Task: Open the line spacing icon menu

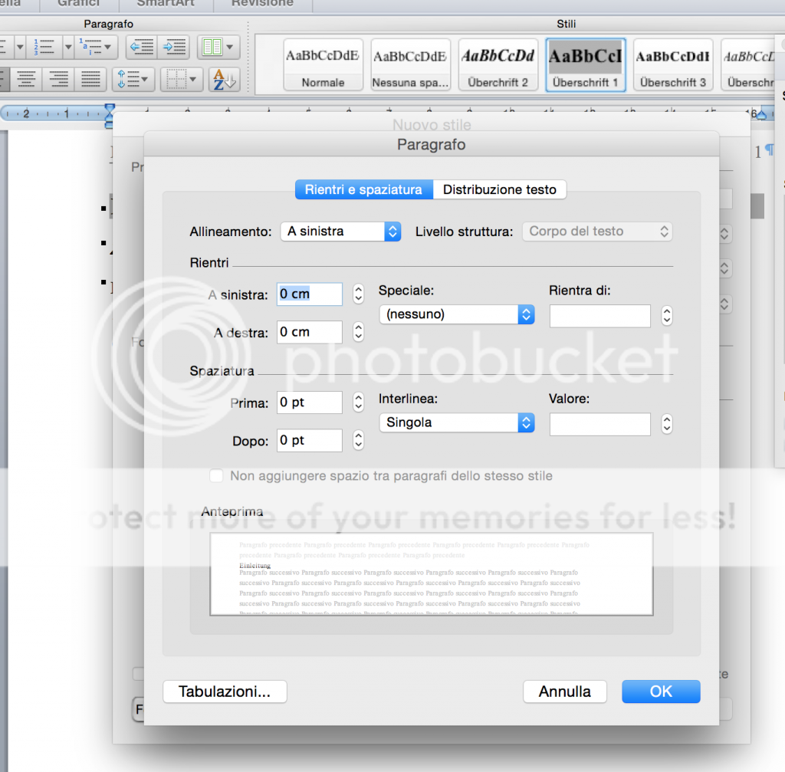Action: (133, 78)
